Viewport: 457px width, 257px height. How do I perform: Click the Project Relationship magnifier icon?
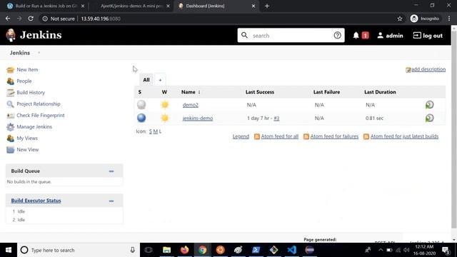pos(11,104)
